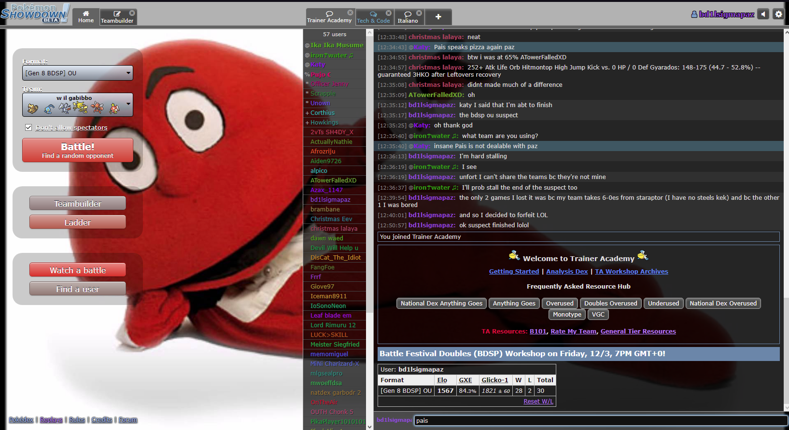Viewport: 789px width, 430px height.
Task: Click Battle! Find a random opponent
Action: (77, 150)
